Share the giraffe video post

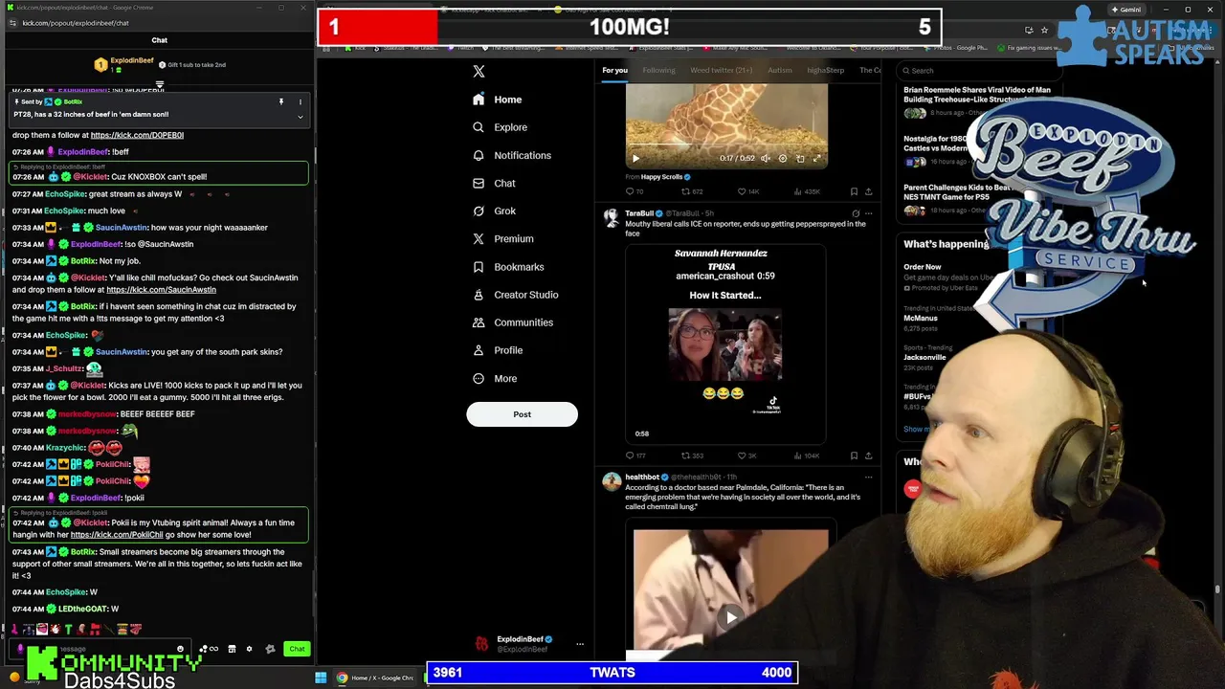(868, 191)
